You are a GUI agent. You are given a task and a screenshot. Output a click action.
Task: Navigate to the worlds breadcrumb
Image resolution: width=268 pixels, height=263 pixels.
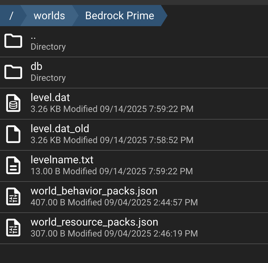(49, 16)
